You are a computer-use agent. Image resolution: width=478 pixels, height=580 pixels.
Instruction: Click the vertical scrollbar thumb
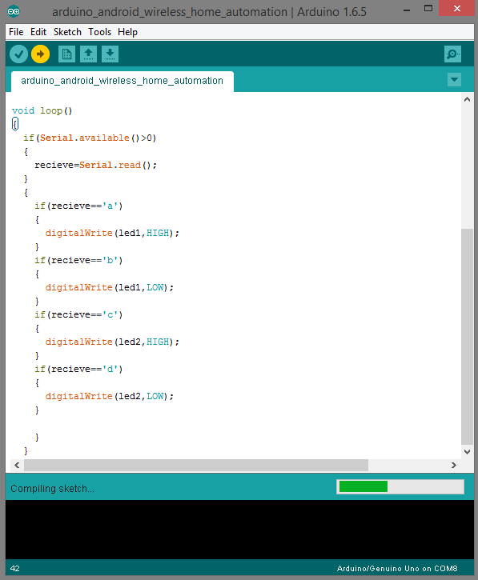click(x=468, y=337)
